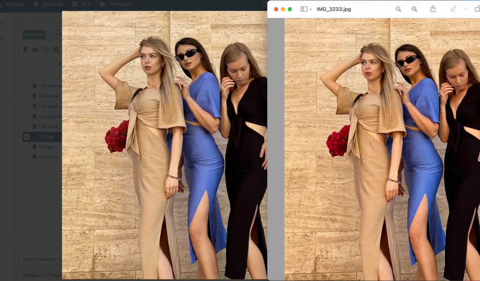This screenshot has width=480, height=281.
Task: Select the 132-small file name
Action: (50, 126)
